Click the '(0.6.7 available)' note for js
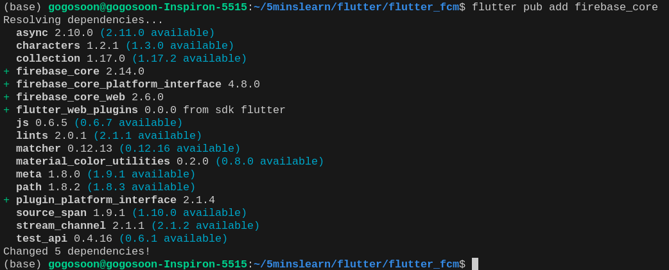The width and height of the screenshot is (669, 270). 128,123
